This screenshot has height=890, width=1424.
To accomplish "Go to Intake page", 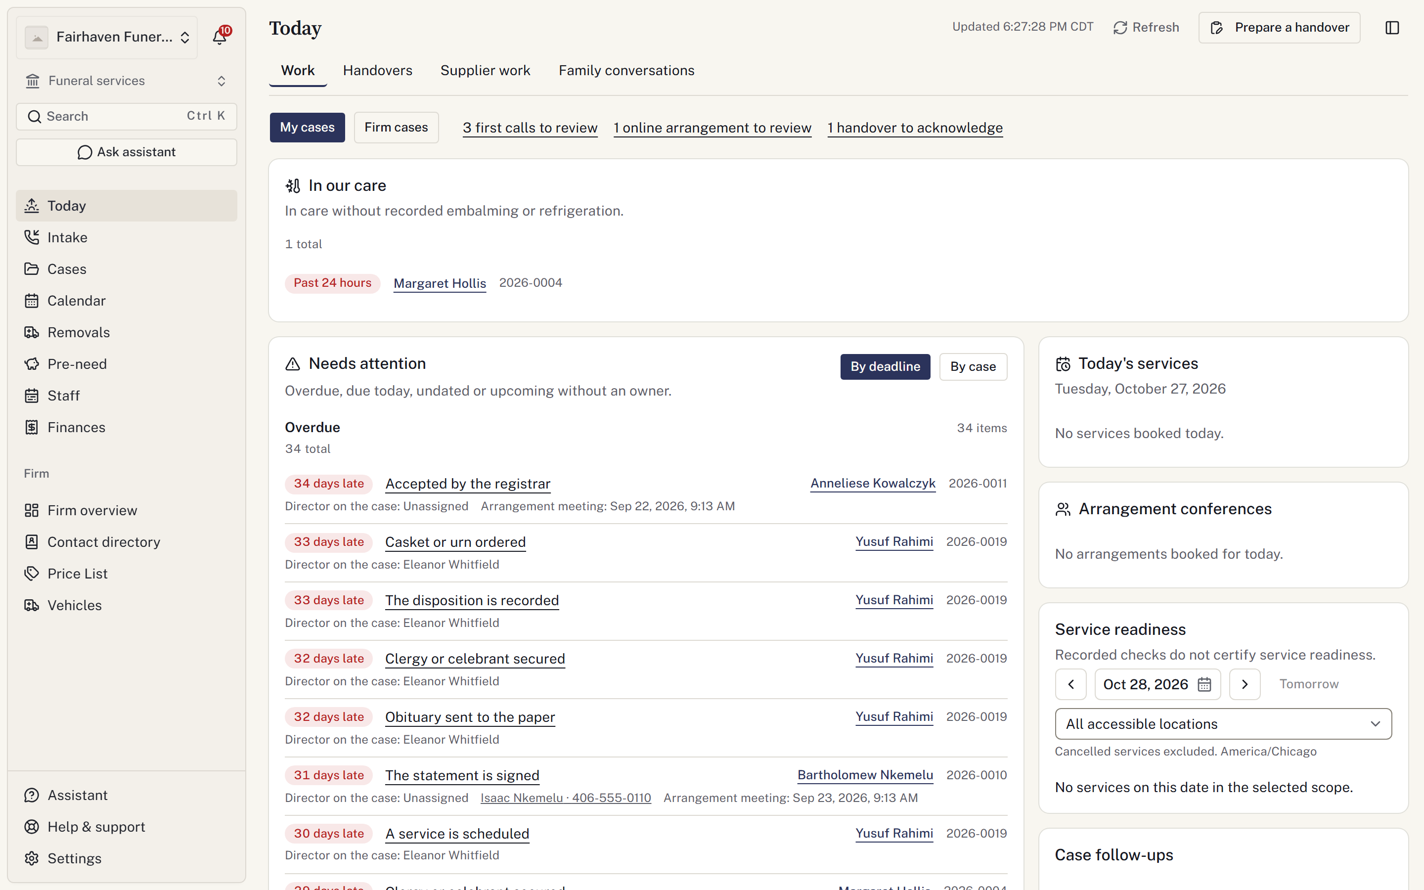I will pos(127,237).
